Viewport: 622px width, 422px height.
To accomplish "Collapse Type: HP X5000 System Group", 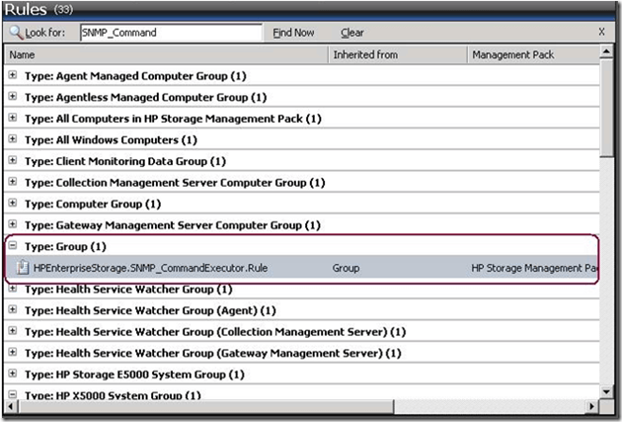I will (12, 395).
